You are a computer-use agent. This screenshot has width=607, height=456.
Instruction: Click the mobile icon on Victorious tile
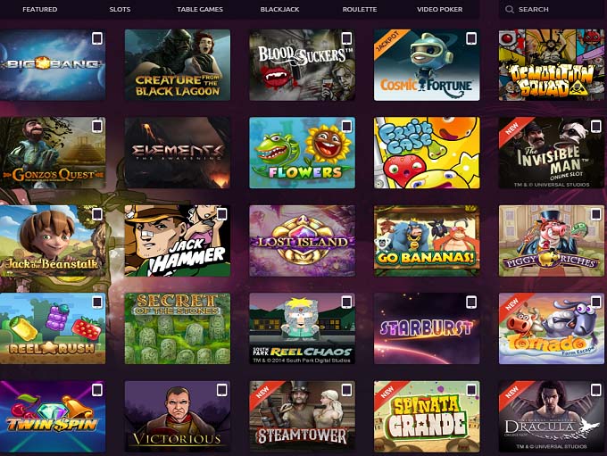coord(221,390)
